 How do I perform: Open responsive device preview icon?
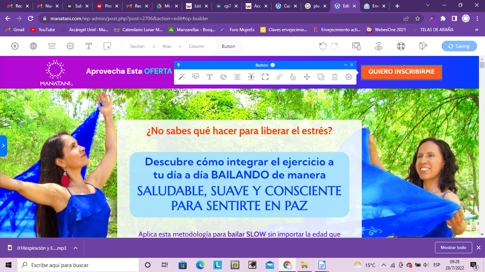(x=356, y=46)
